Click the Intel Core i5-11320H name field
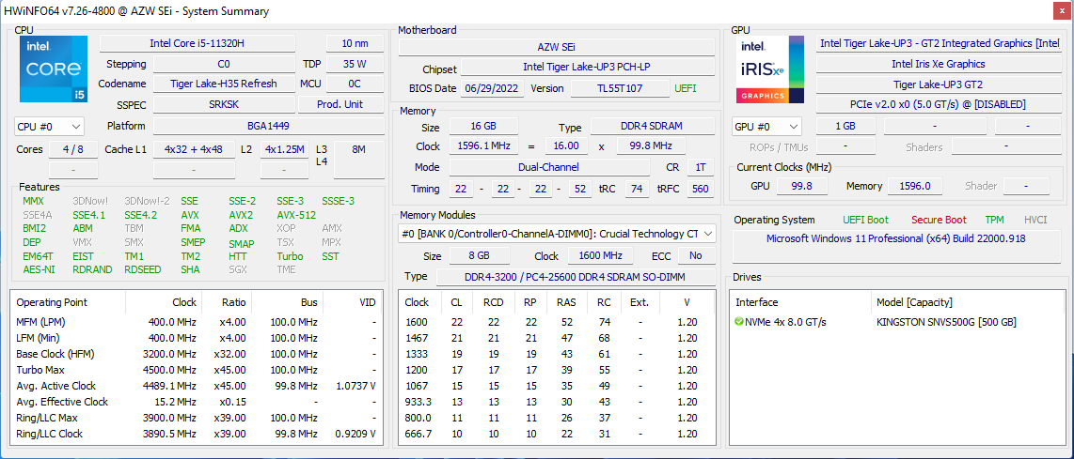 [x=197, y=44]
